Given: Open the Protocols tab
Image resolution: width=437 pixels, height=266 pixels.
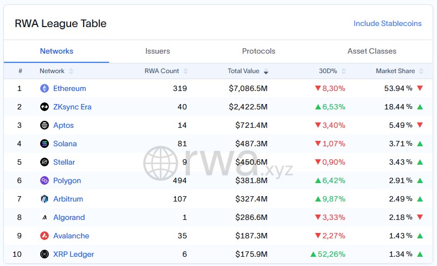Looking at the screenshot, I should coord(258,51).
